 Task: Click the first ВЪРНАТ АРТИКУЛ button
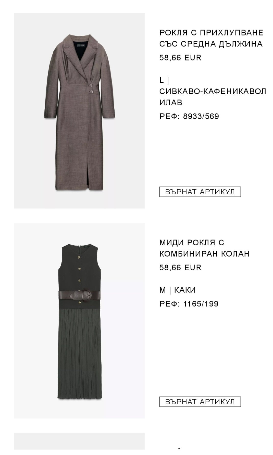point(200,192)
